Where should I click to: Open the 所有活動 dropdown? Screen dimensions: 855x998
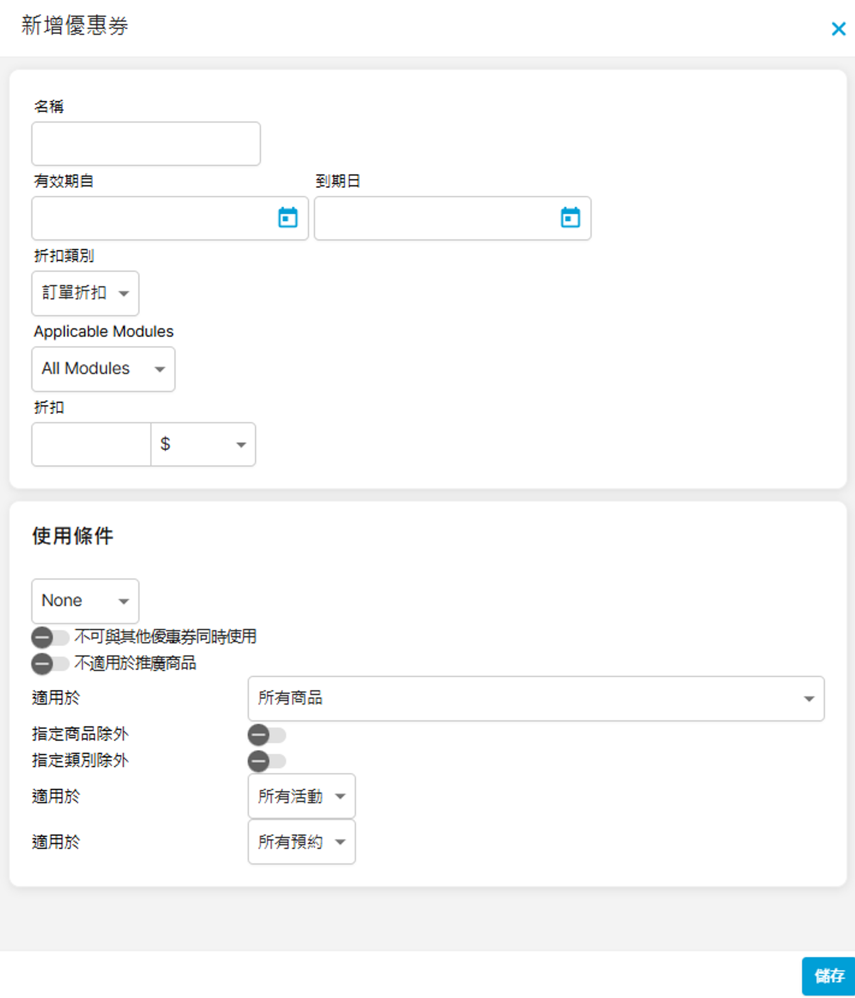tap(301, 796)
